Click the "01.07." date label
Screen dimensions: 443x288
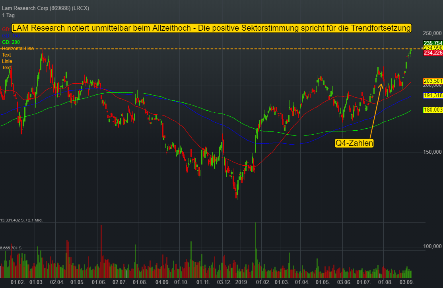tap(363, 282)
